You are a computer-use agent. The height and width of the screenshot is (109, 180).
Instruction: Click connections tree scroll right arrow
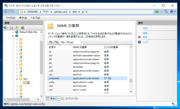tap(38, 100)
